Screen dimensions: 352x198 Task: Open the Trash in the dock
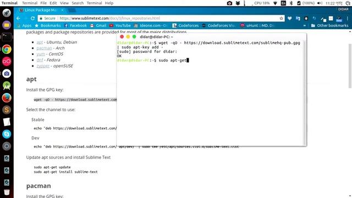click(7, 193)
